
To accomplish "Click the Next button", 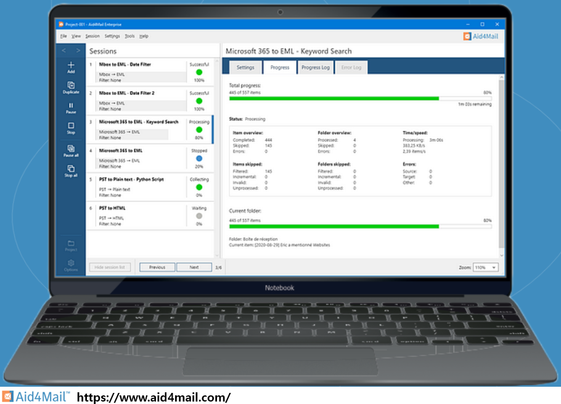I will click(x=194, y=268).
